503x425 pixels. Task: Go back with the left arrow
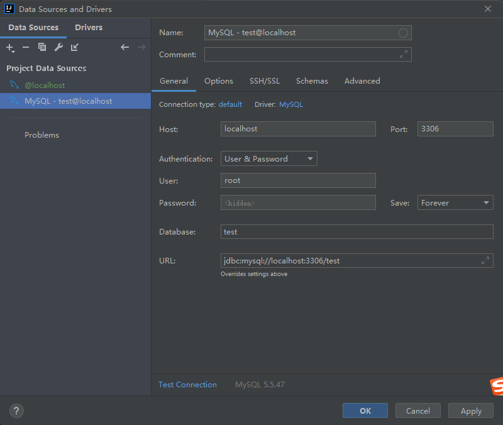click(x=124, y=48)
